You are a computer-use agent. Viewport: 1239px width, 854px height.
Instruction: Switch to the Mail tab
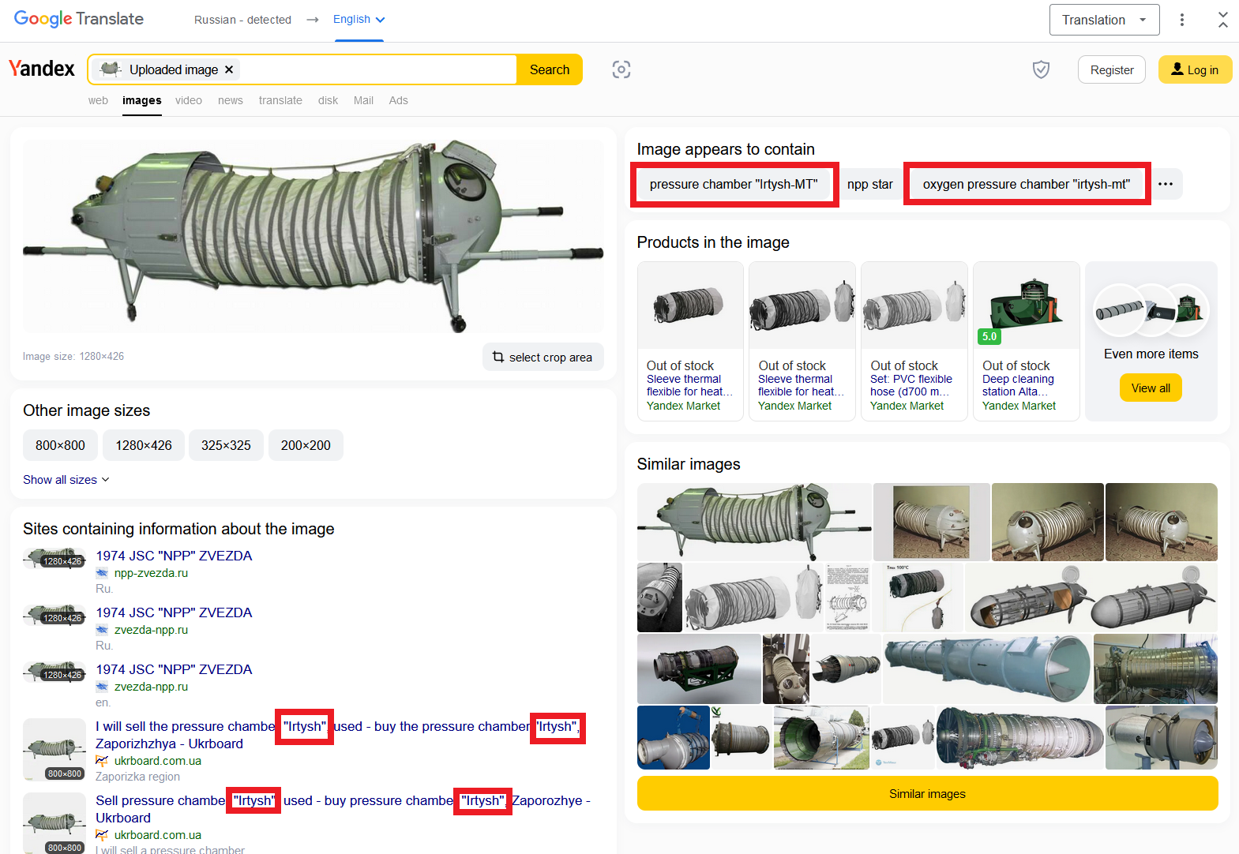coord(363,100)
